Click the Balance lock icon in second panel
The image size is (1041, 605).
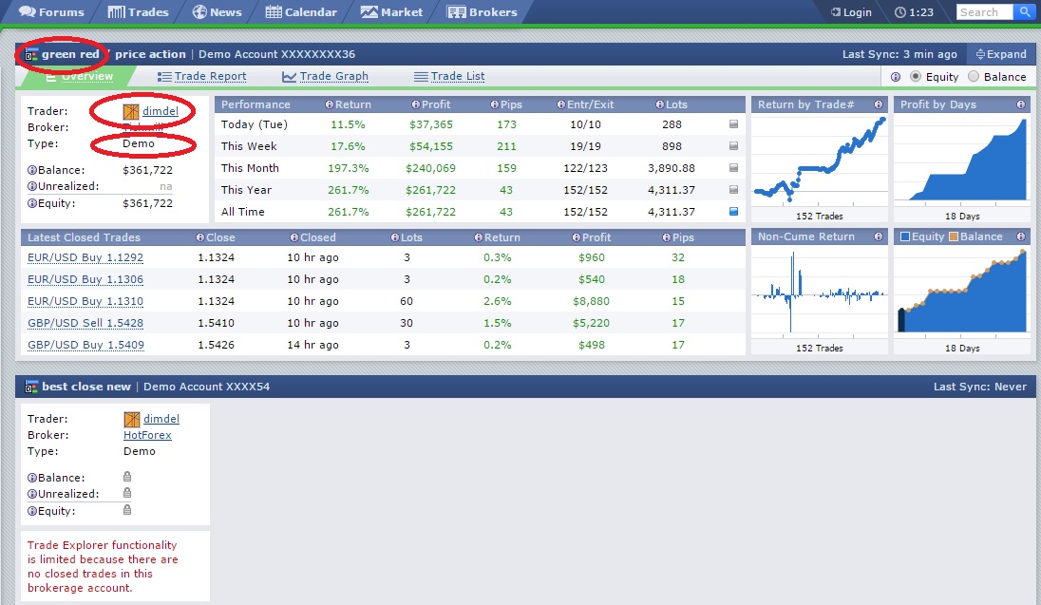tap(127, 477)
